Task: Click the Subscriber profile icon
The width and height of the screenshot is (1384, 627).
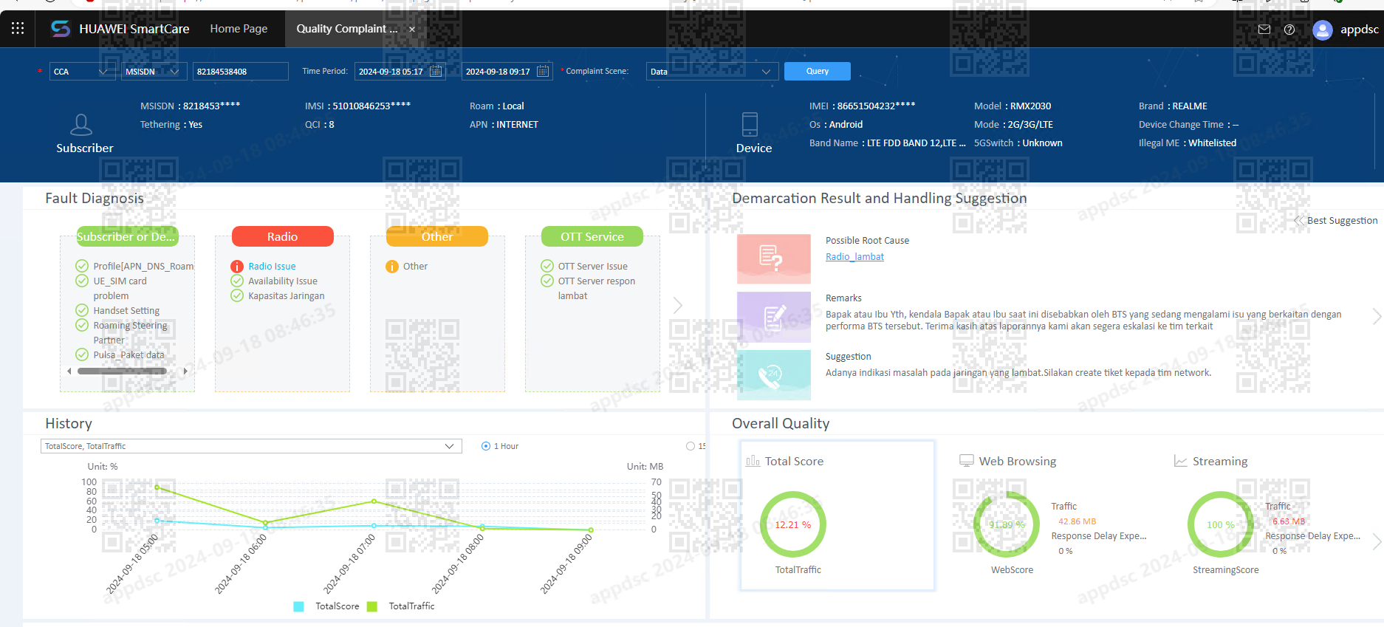Action: tap(81, 124)
